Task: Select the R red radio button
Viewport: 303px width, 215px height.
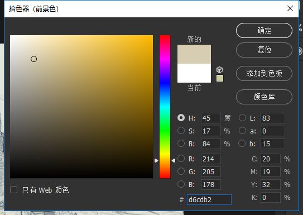Action: [181, 159]
